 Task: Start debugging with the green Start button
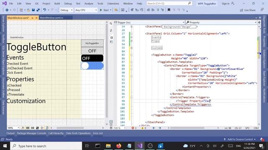pos(104,10)
